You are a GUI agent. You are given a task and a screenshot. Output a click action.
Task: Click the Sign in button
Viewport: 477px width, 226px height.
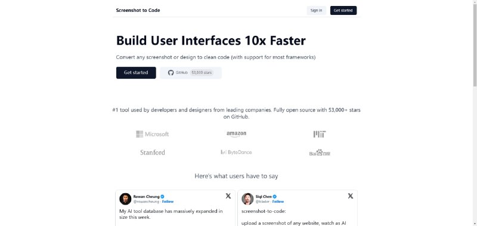click(317, 10)
